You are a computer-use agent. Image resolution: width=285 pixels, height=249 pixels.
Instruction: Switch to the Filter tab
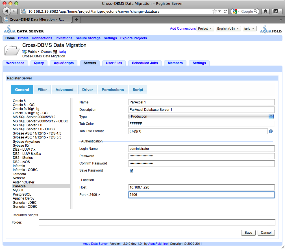click(42, 90)
